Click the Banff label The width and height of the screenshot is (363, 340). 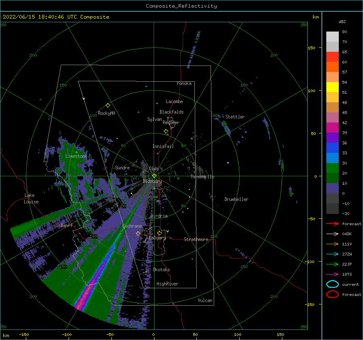[x=67, y=225]
